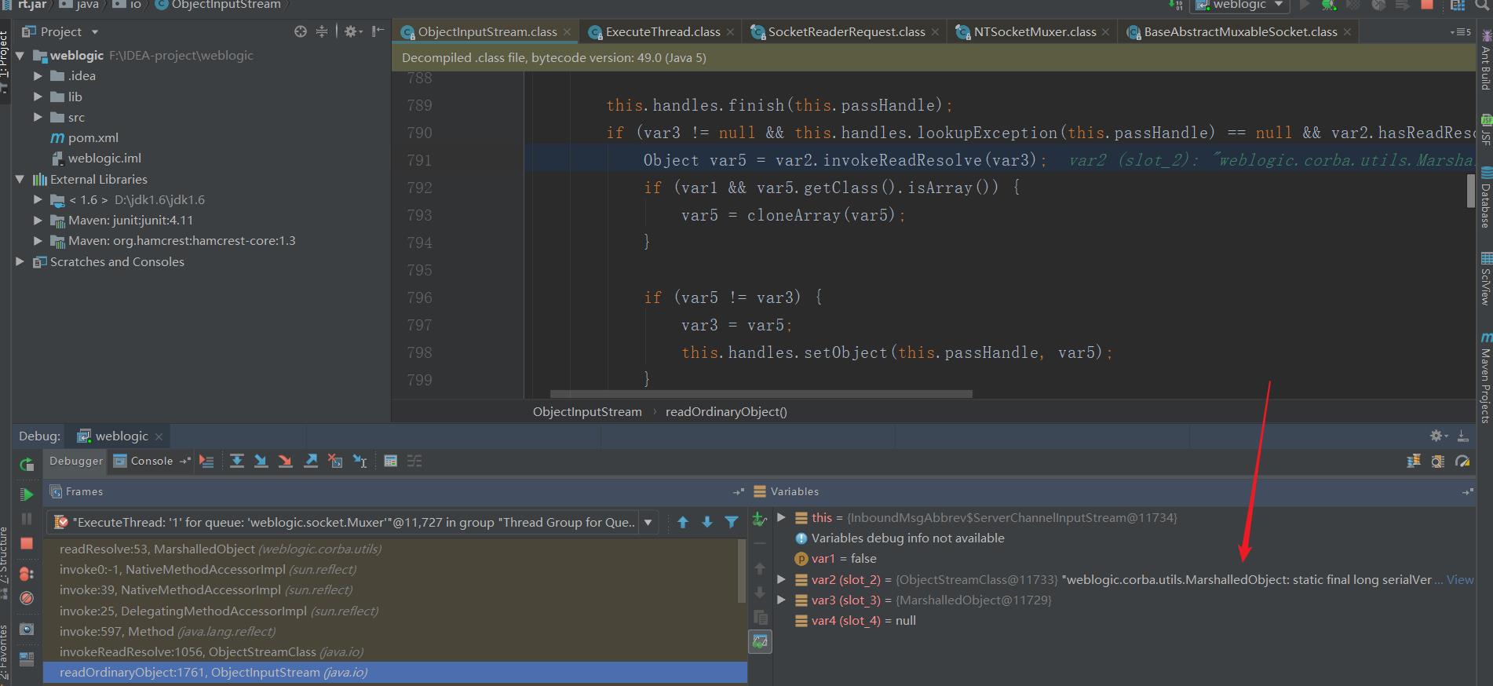Click the View link for var2 value
This screenshot has height=686, width=1493.
tap(1459, 580)
